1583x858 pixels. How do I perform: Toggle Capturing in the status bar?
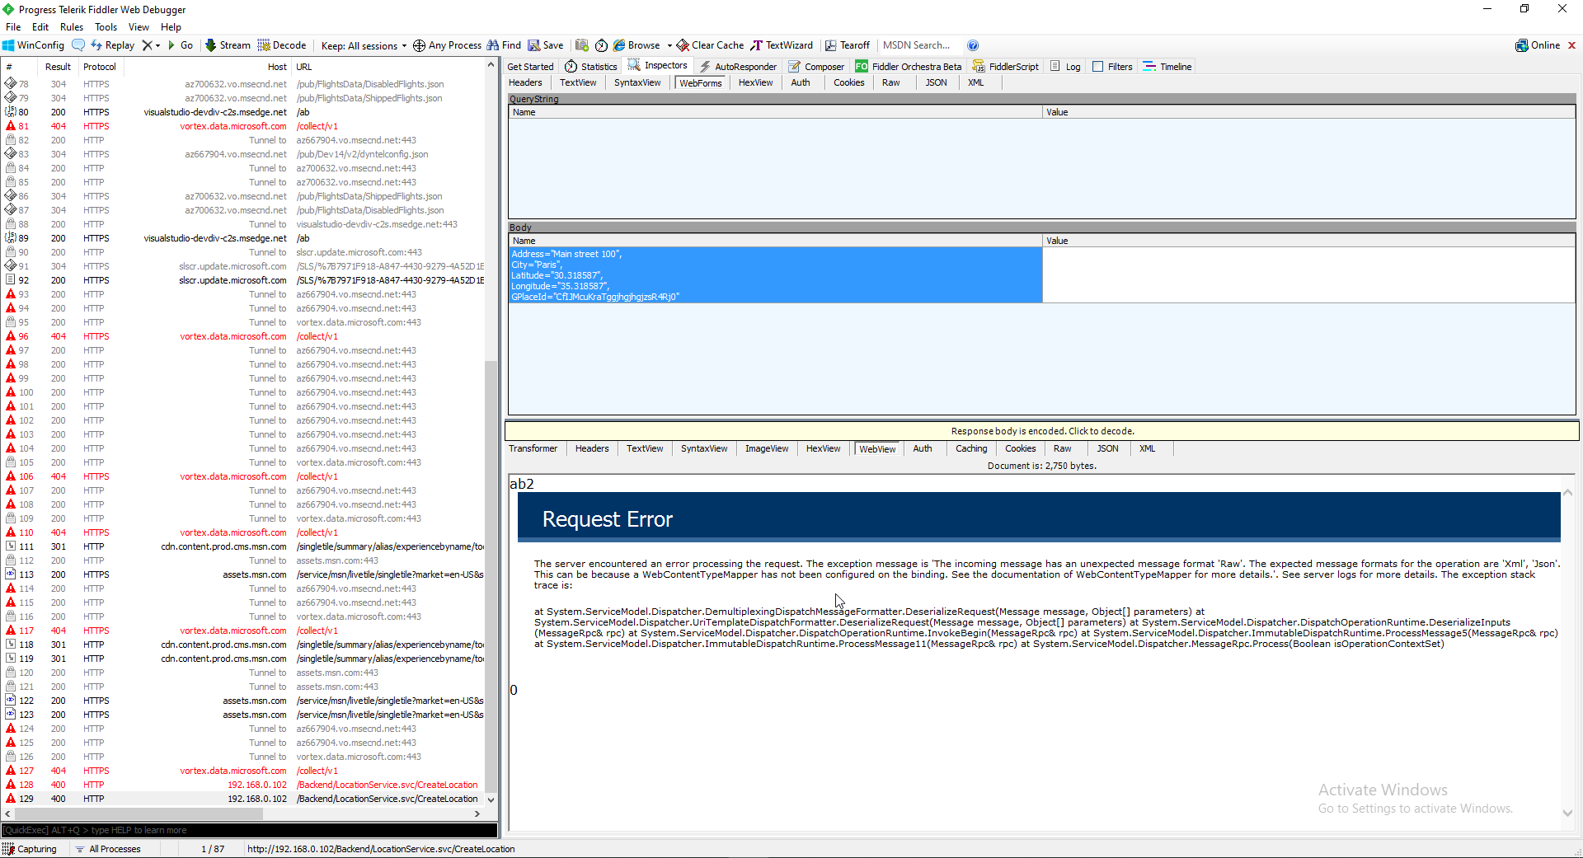tap(30, 849)
